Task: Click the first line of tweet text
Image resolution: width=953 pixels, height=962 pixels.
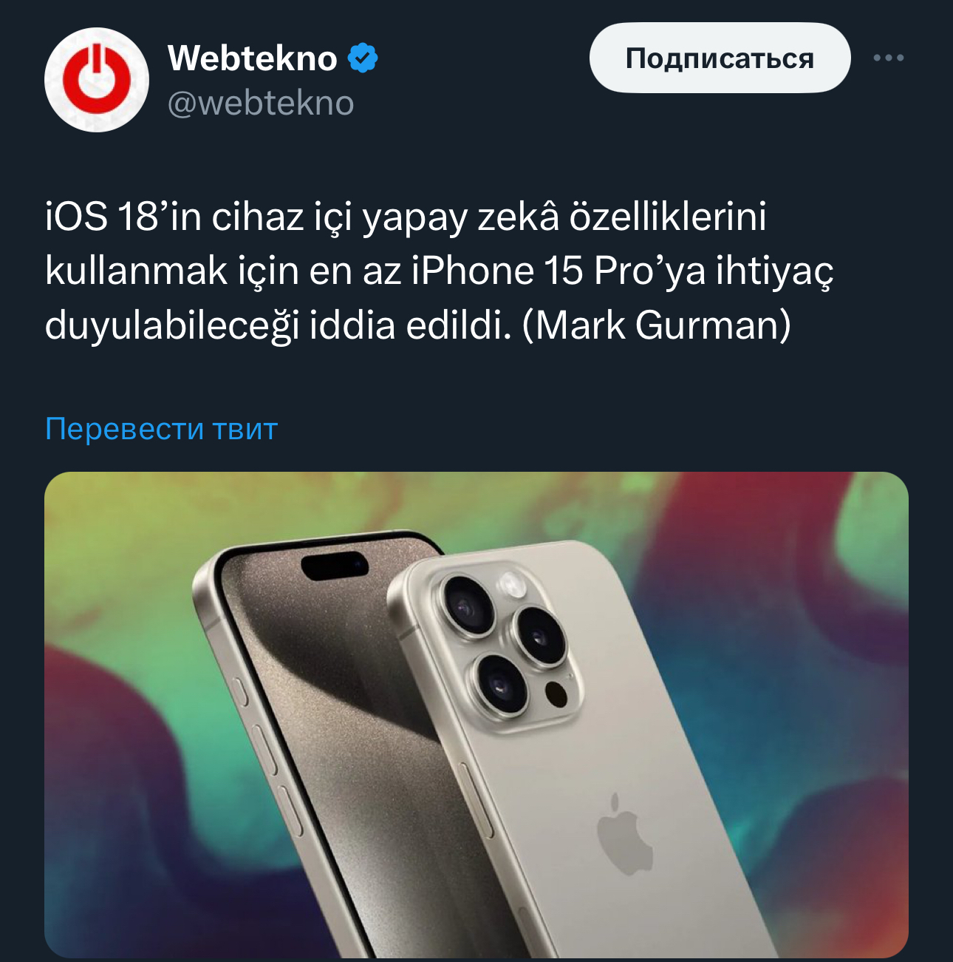Action: tap(406, 217)
